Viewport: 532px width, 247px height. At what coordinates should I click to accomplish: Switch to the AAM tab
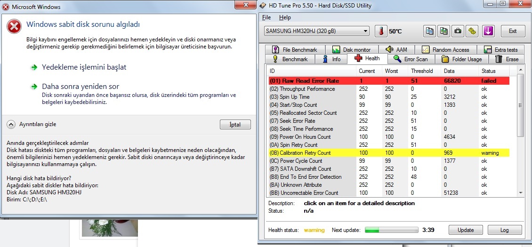(x=396, y=49)
